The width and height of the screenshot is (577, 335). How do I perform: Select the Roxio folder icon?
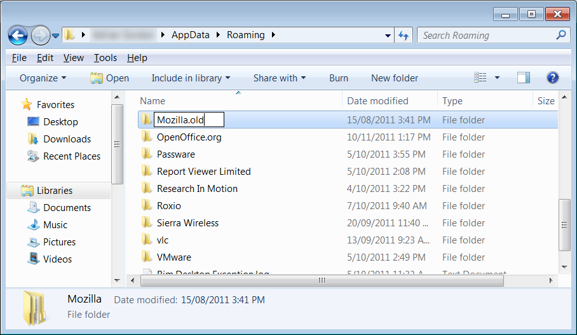click(146, 206)
